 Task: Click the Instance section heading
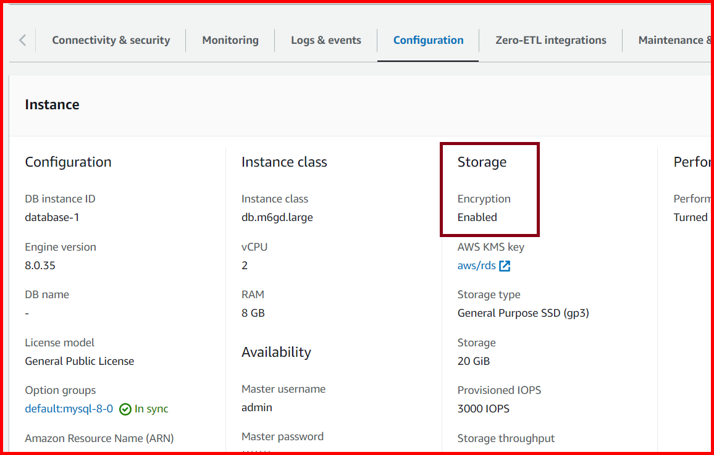(x=52, y=104)
